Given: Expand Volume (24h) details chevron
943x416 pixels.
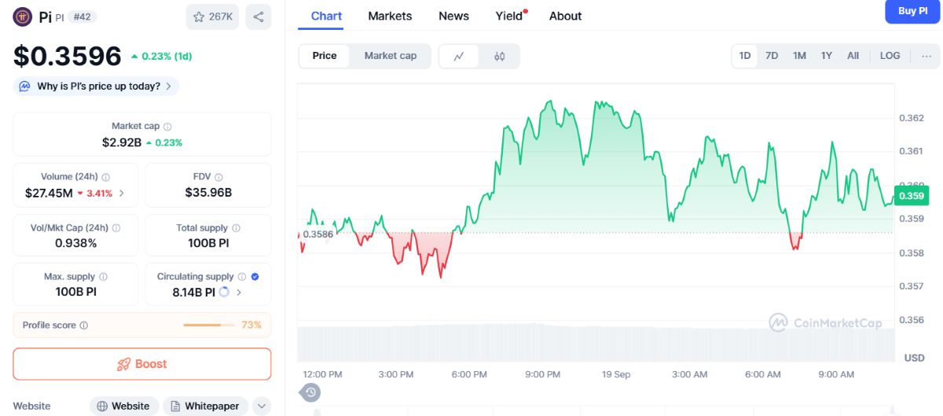Looking at the screenshot, I should click(122, 193).
